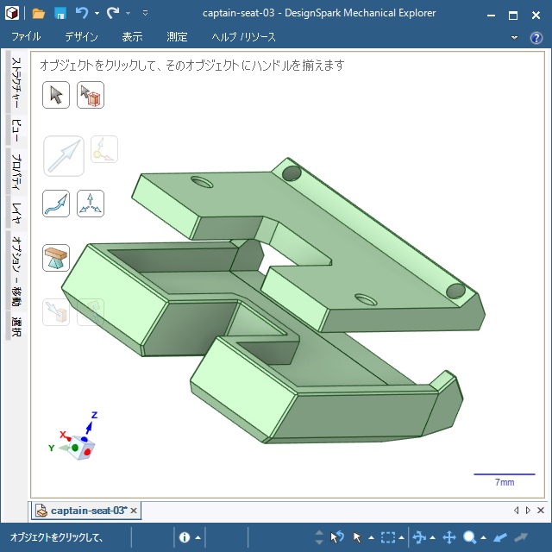The image size is (552, 552).
Task: Select the captain-seat-03 document tab
Action: click(x=86, y=511)
